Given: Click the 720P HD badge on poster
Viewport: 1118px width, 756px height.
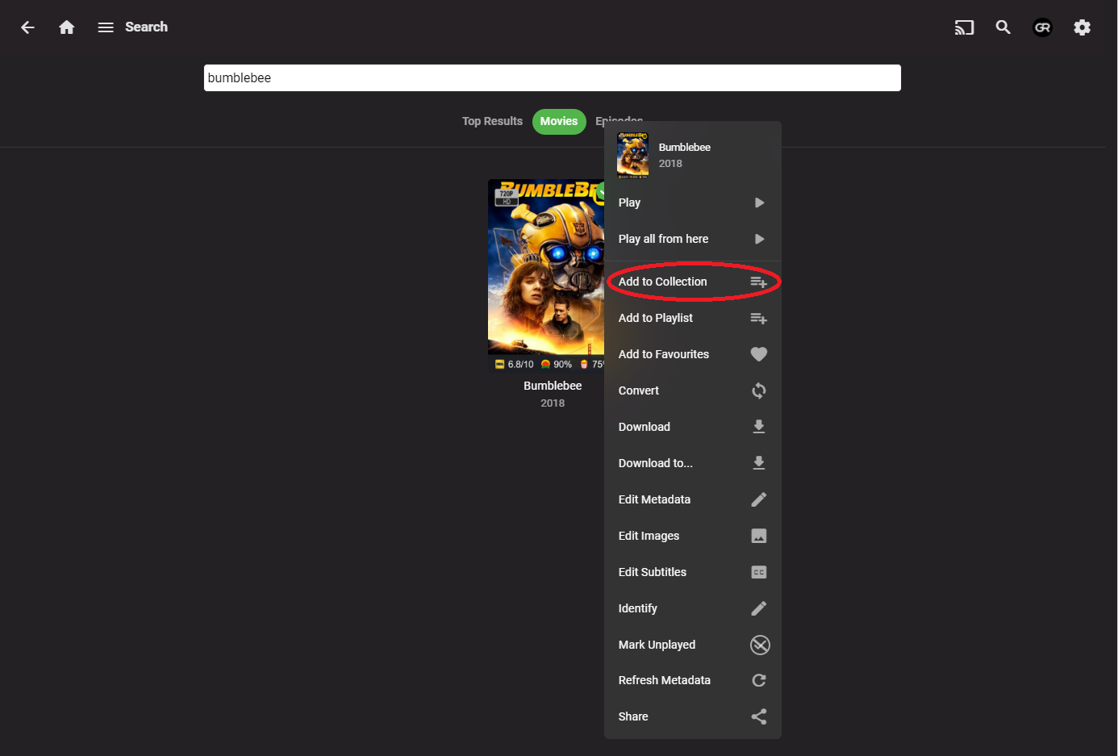Looking at the screenshot, I should (x=507, y=197).
